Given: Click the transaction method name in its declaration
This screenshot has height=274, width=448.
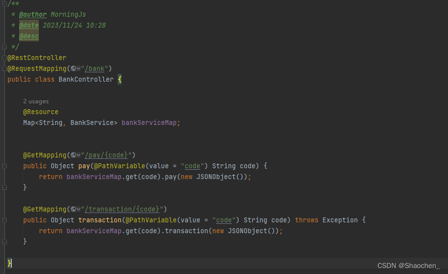Looking at the screenshot, I should tap(100, 220).
